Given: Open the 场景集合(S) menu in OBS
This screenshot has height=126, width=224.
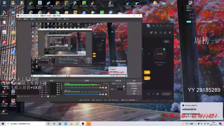Looking at the screenshot, I should pos(51,19).
